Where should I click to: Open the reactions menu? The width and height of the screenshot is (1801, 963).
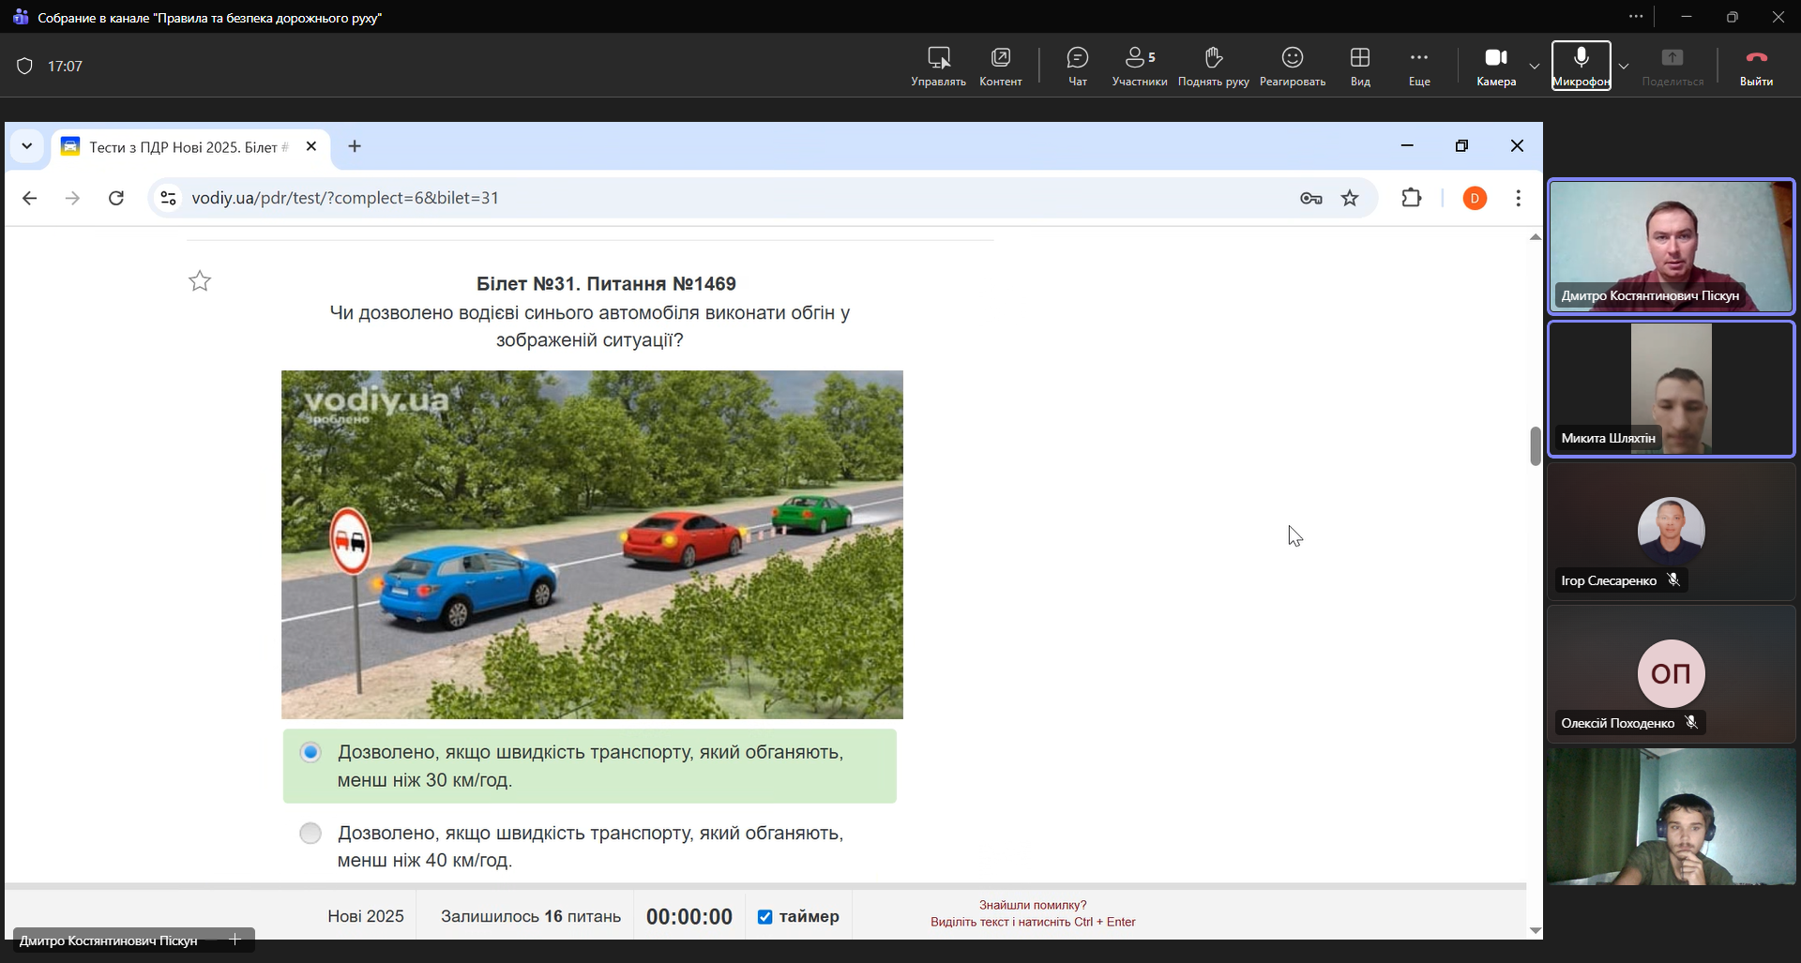coord(1292,66)
